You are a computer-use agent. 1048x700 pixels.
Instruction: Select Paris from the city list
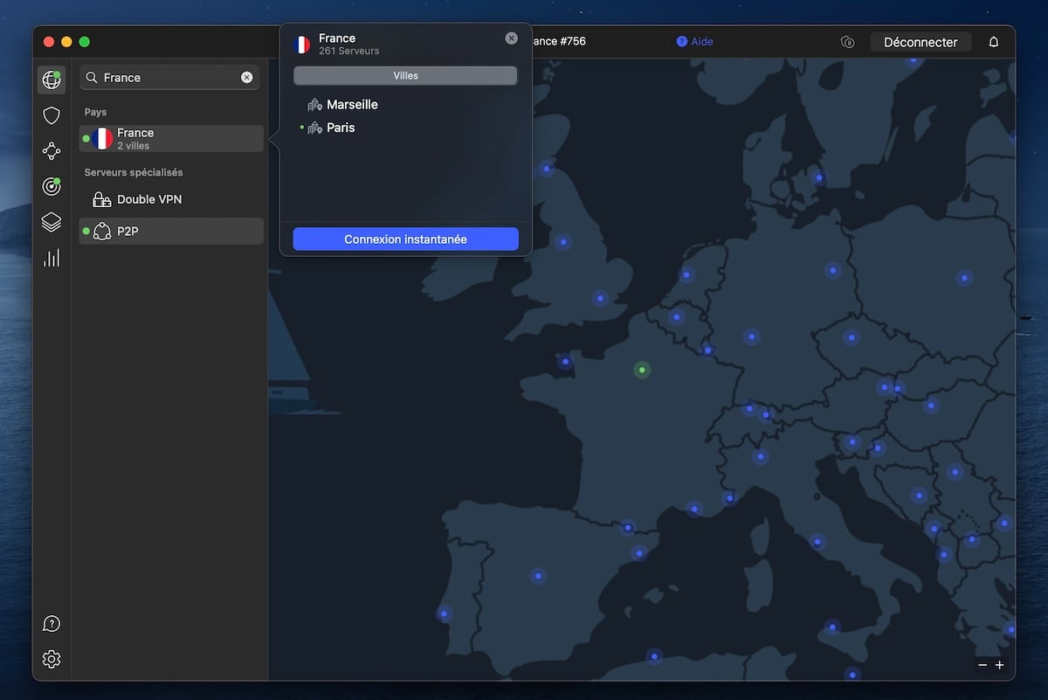(341, 128)
